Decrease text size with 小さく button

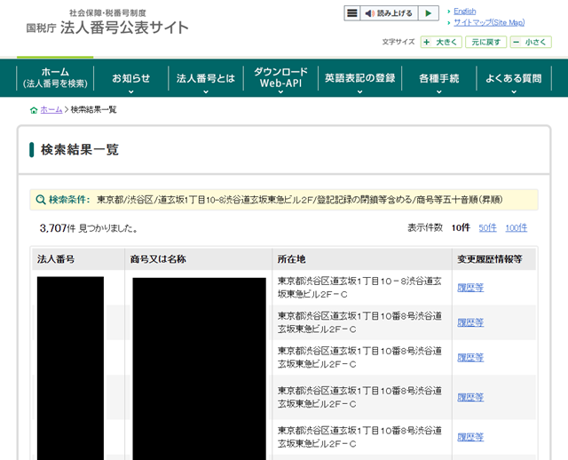click(530, 42)
